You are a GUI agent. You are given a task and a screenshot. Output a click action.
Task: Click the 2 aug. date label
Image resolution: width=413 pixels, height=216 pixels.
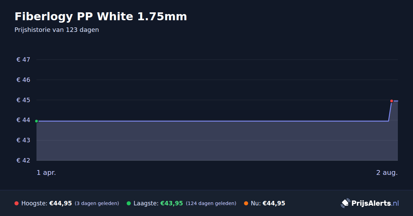(x=387, y=173)
